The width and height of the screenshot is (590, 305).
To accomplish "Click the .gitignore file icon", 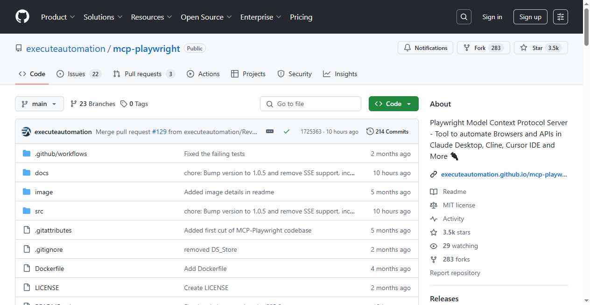I will (x=27, y=249).
